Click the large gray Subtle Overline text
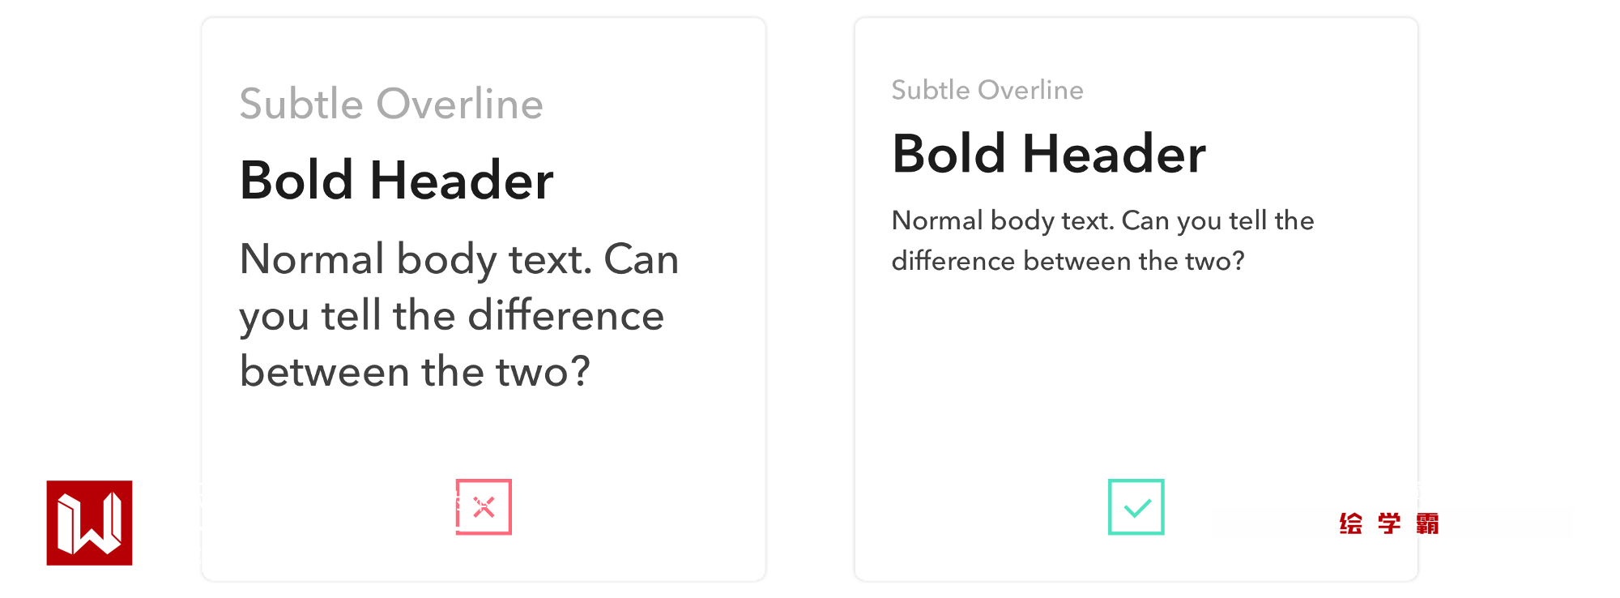 [391, 104]
